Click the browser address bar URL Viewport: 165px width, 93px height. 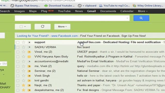(38, 1)
